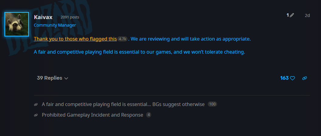Viewport: 321px width, 136px height.
Task: Like the post with the heart icon
Action: pyautogui.click(x=292, y=78)
